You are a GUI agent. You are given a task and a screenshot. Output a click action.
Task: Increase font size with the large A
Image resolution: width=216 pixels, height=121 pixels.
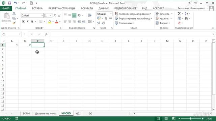click(x=55, y=15)
